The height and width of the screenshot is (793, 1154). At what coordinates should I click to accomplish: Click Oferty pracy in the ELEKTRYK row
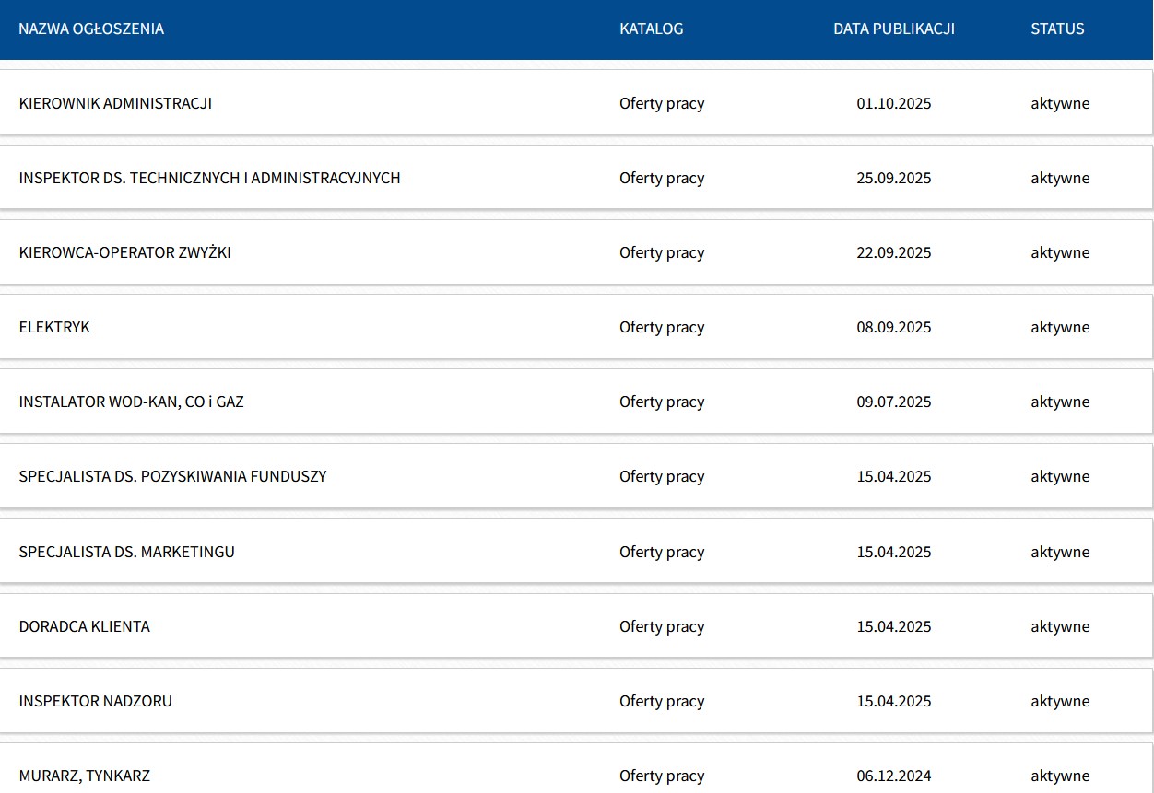(661, 327)
